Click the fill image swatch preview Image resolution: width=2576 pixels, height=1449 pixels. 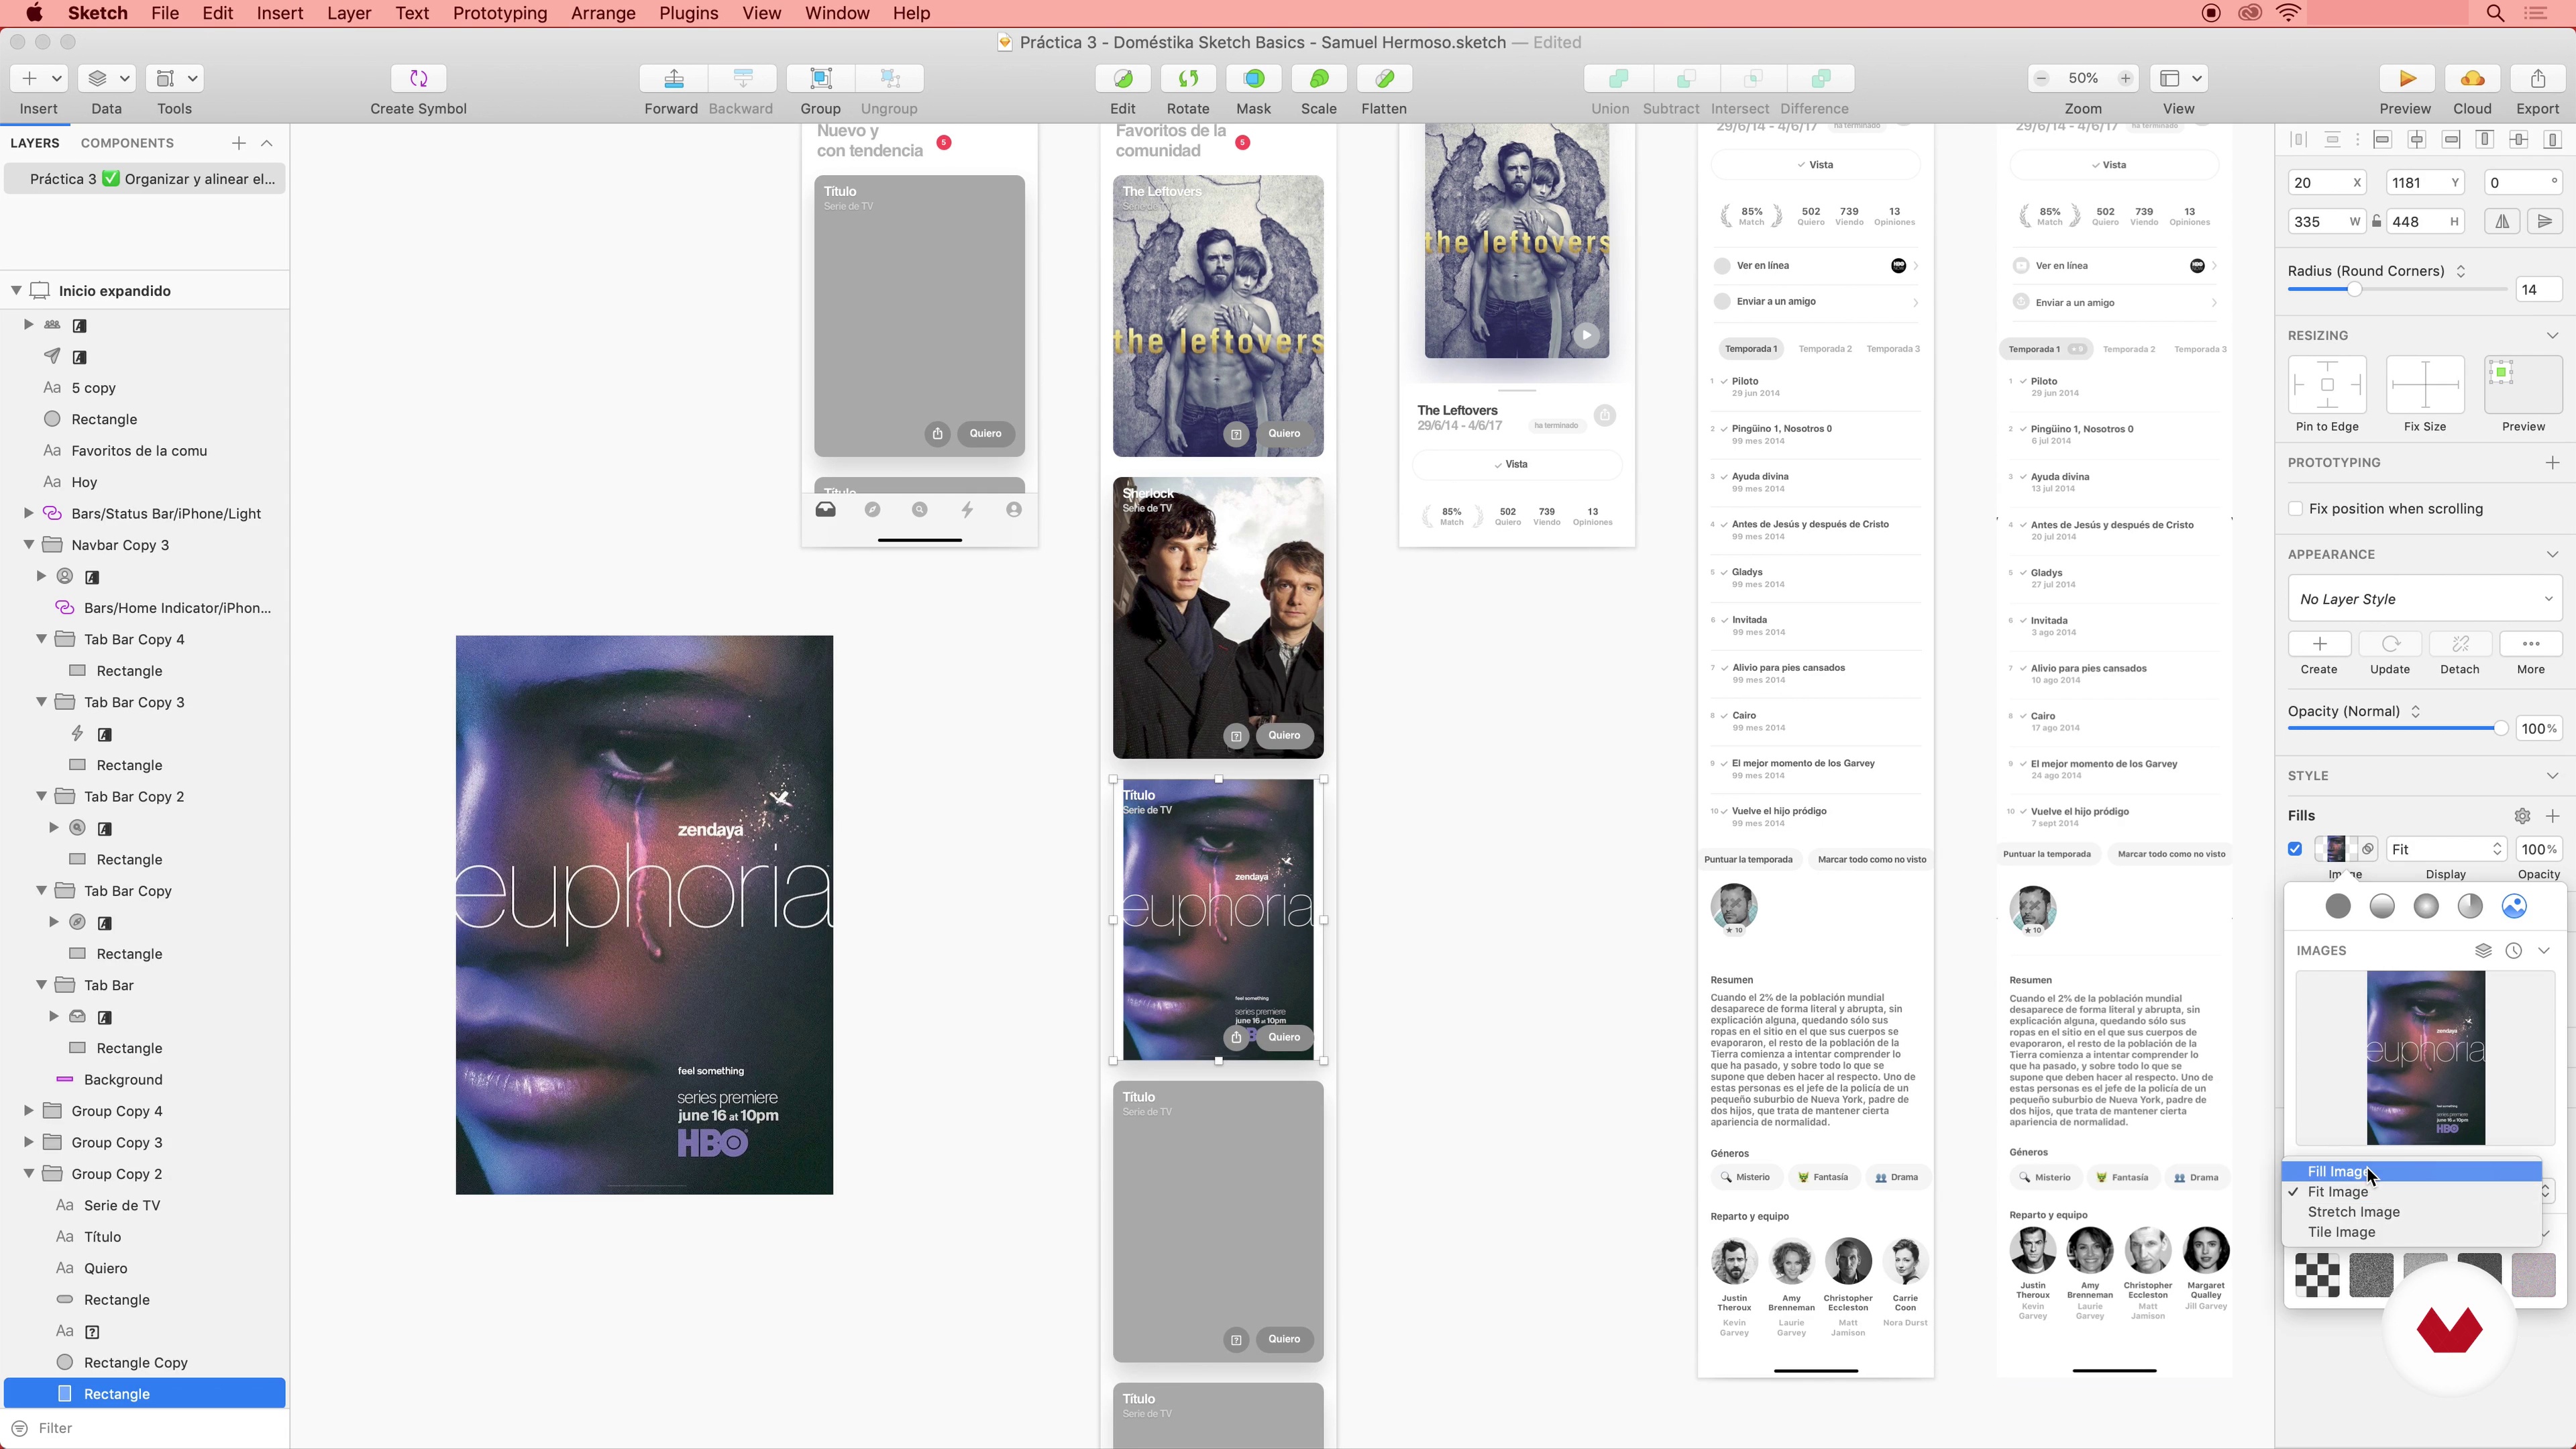pos(2335,849)
